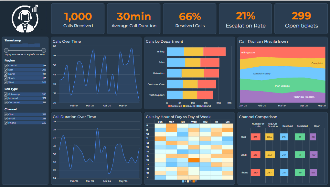Toggle the Central region checkbox
Viewport: 330px width, 187px height.
click(6, 65)
